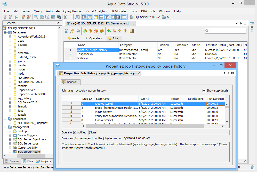Click the first query window icon in main toolbar
The width and height of the screenshot is (257, 172).
pos(36,17)
